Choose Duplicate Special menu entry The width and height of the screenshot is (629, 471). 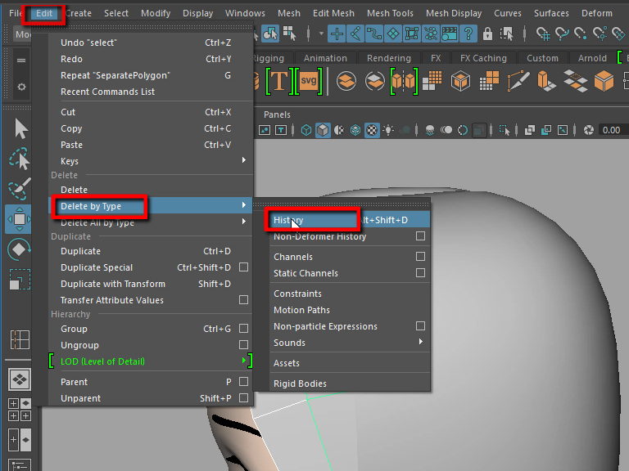[x=97, y=267]
